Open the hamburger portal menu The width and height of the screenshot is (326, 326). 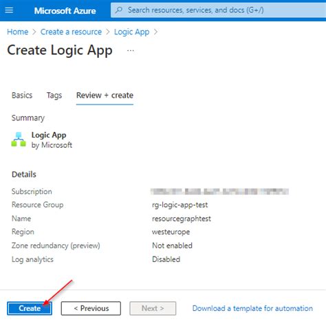coord(9,10)
